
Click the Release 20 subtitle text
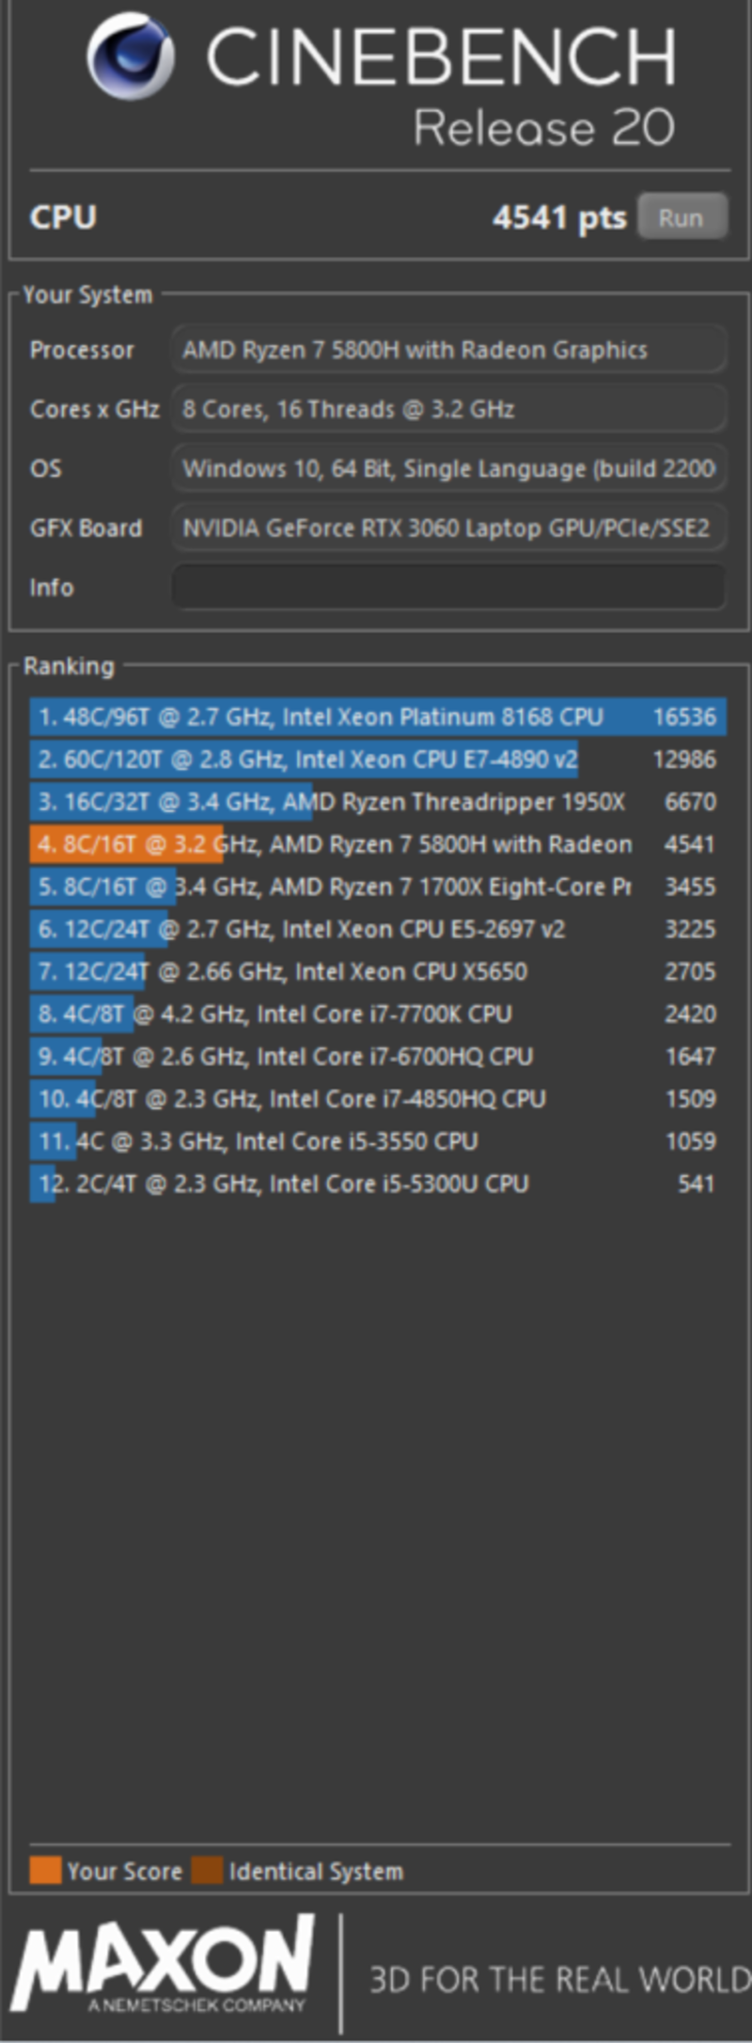click(x=544, y=128)
